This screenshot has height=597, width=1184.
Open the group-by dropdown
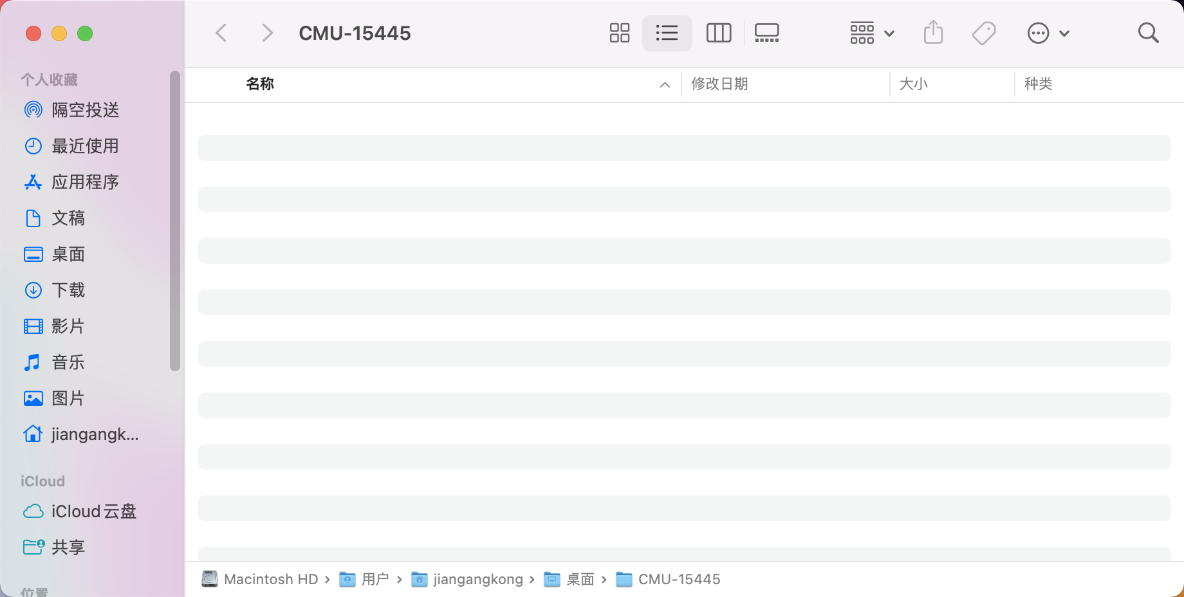click(872, 33)
